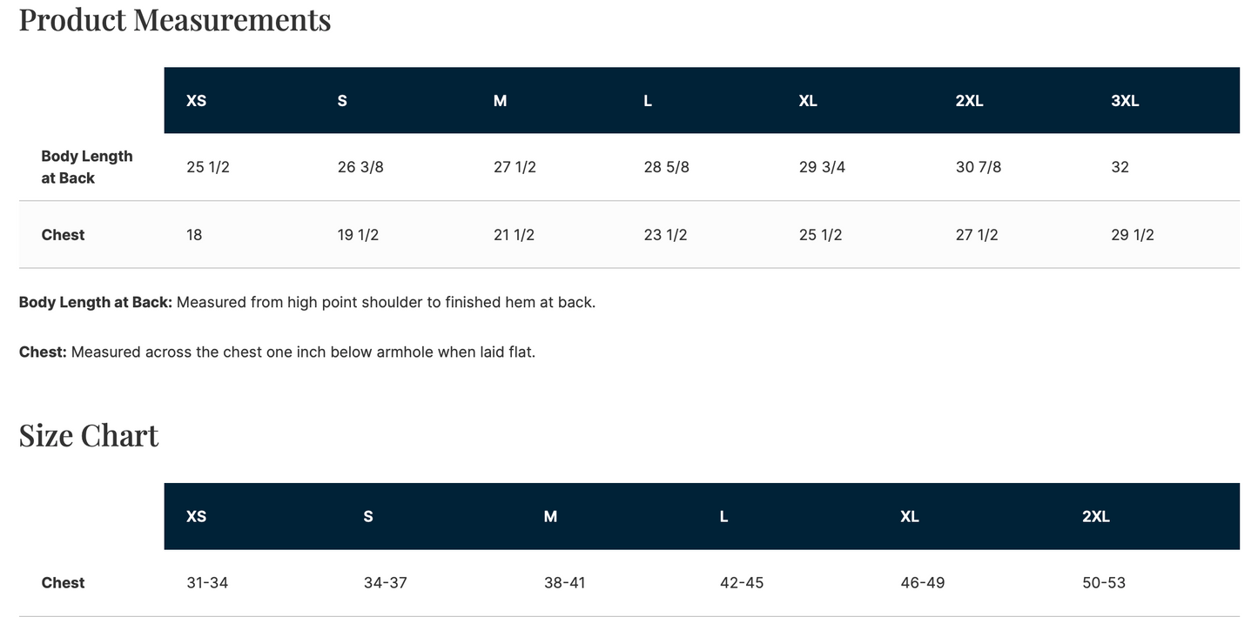Click the Chest row label in Size Chart
Screen dimensions: 1258x617
coord(63,583)
